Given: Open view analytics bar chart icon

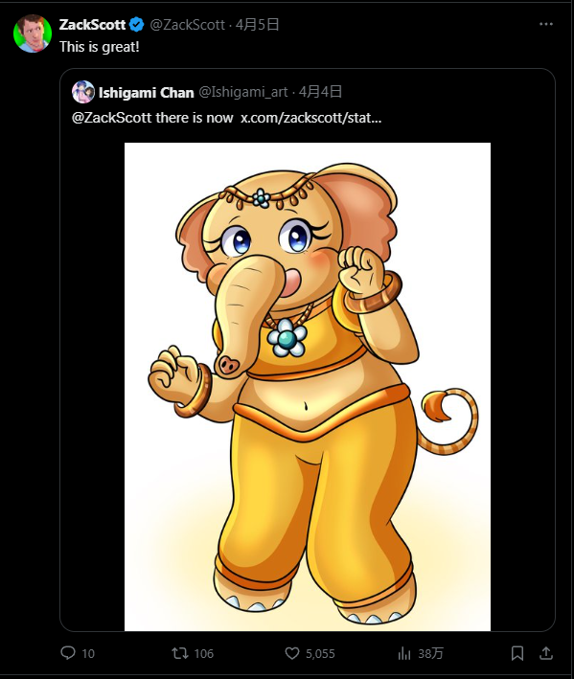Looking at the screenshot, I should click(x=403, y=653).
